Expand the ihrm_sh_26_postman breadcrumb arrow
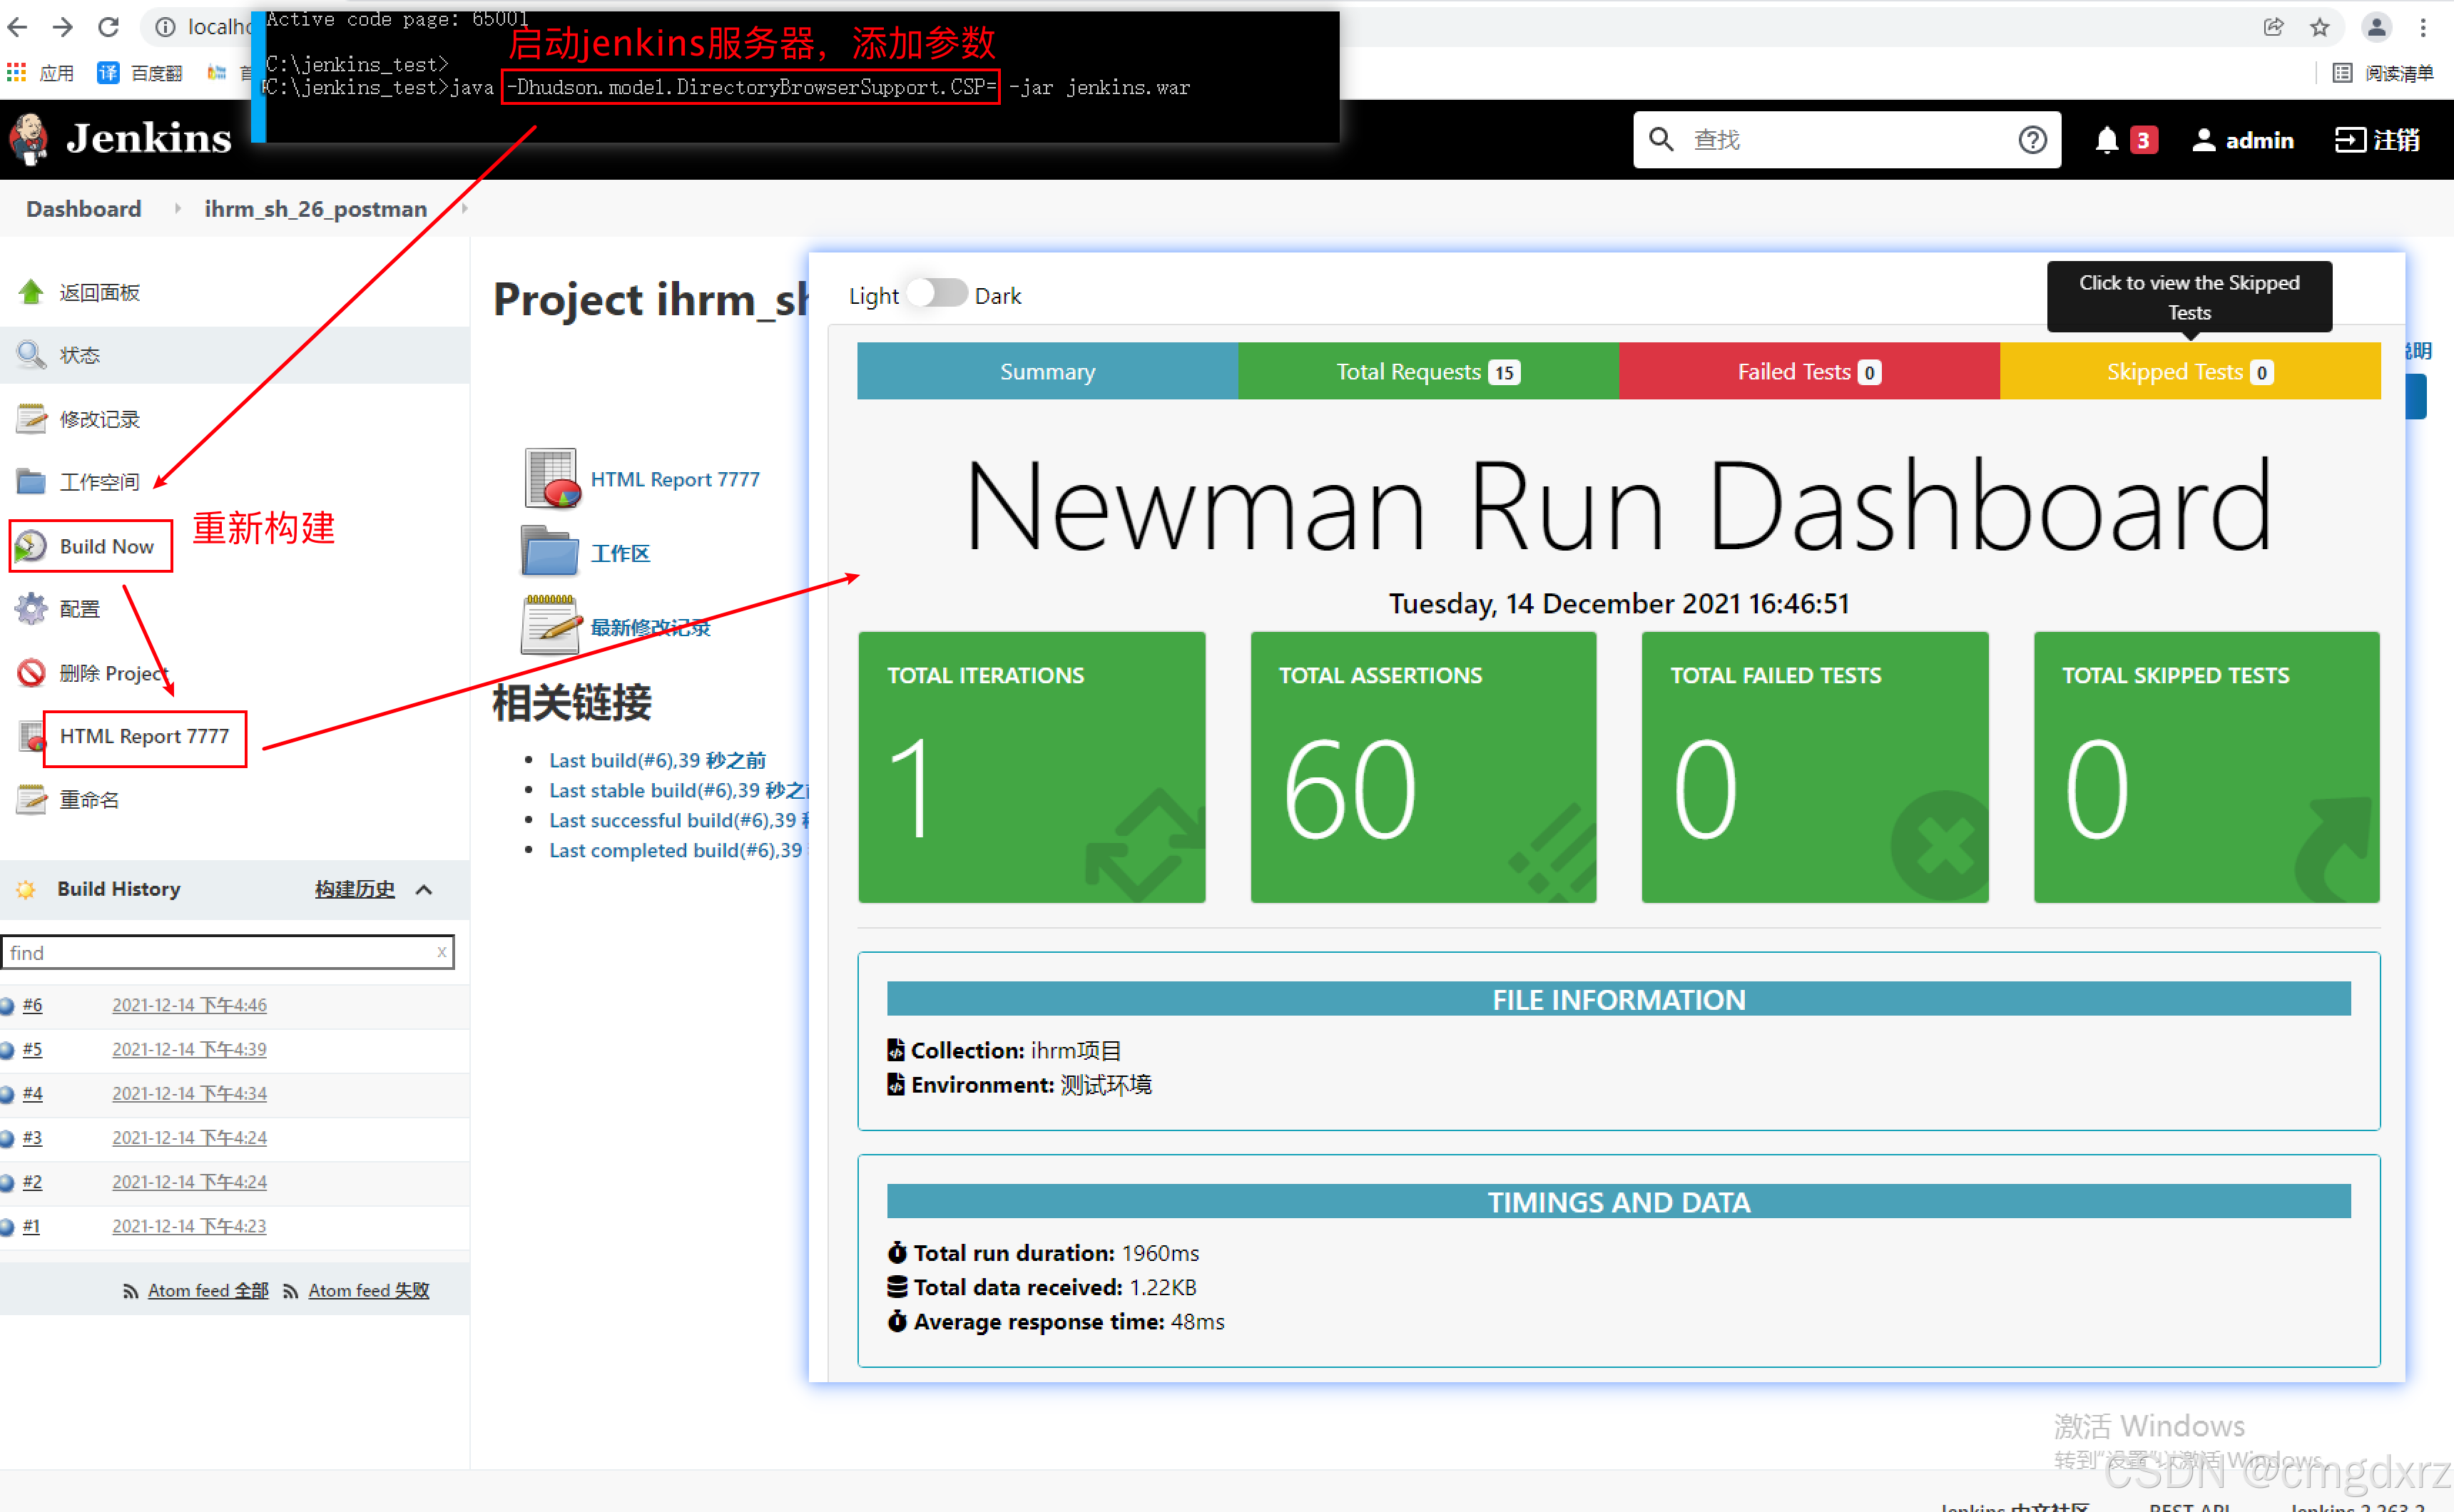Screen dimensions: 2454x1512 coord(464,209)
